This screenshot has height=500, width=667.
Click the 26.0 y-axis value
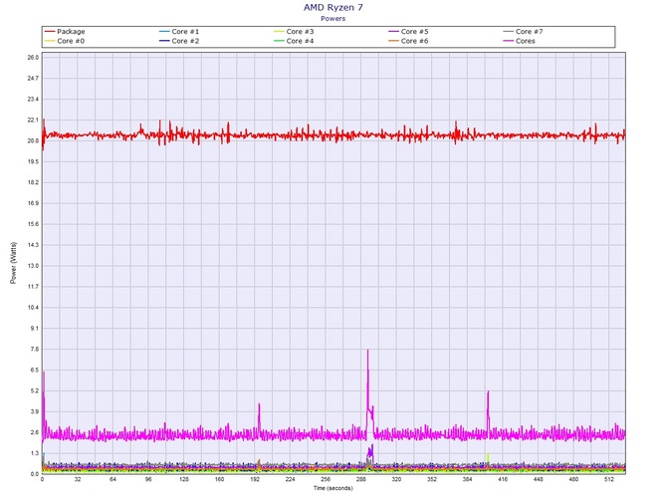[33, 58]
